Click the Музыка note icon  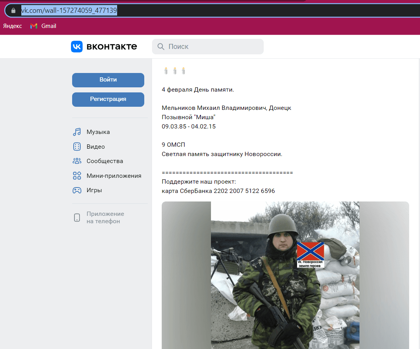pos(77,132)
